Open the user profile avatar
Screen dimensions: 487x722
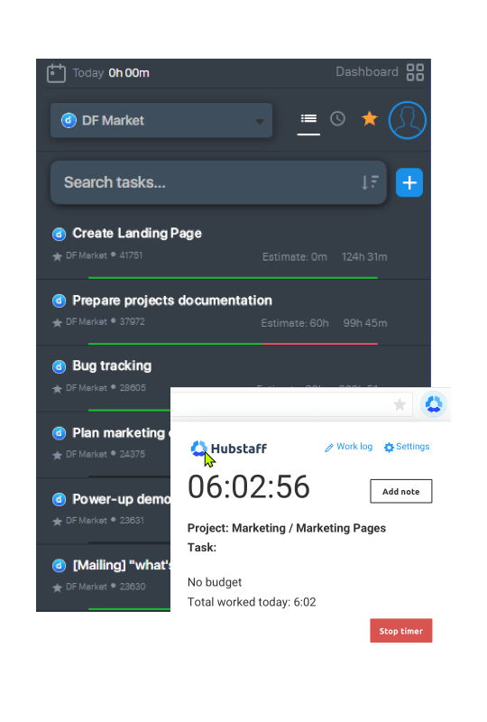point(408,120)
